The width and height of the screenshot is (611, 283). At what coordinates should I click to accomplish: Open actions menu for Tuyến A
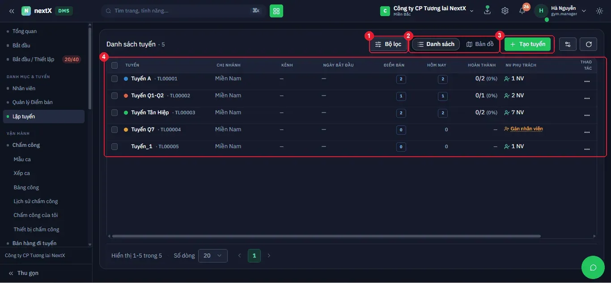tap(587, 82)
